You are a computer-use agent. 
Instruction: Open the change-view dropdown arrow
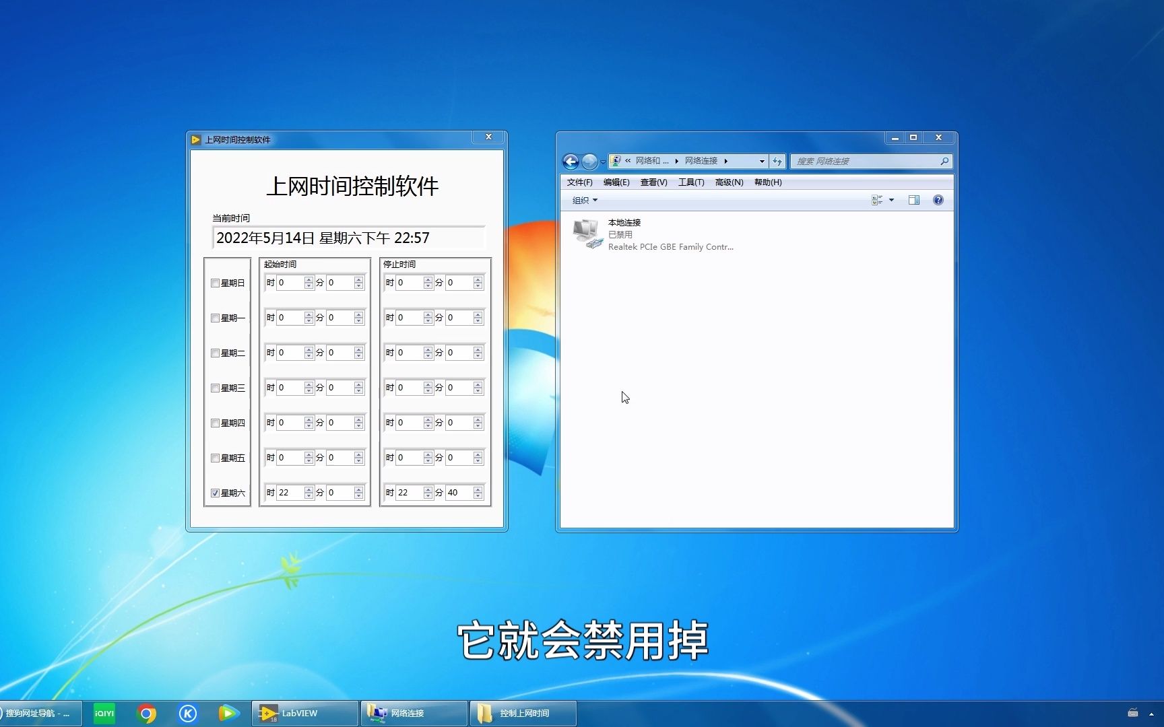click(891, 200)
